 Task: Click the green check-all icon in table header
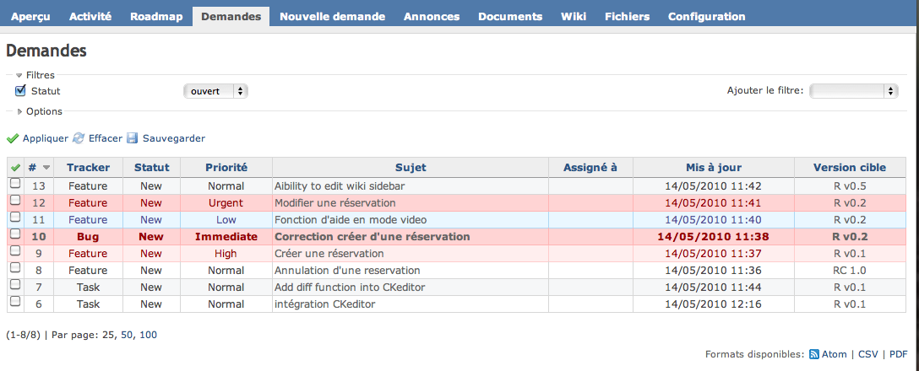[x=14, y=167]
